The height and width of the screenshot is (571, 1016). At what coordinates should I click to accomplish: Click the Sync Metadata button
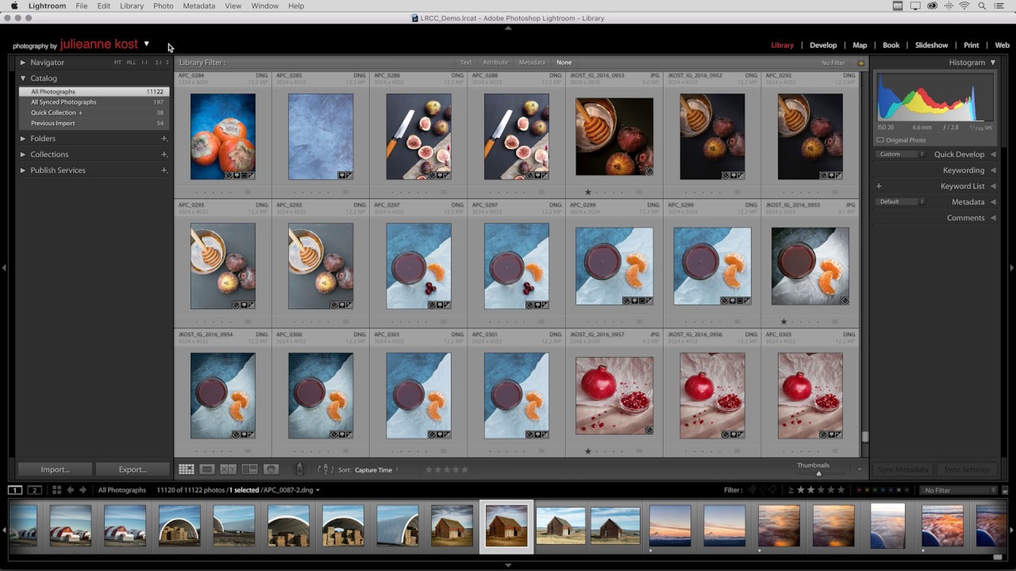[903, 469]
